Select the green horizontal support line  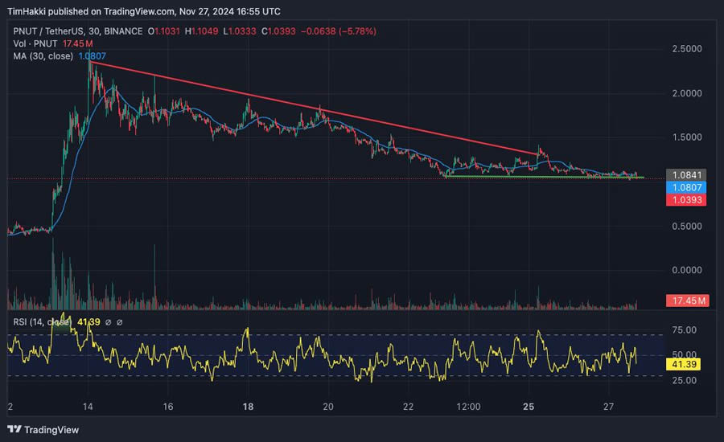coord(547,177)
